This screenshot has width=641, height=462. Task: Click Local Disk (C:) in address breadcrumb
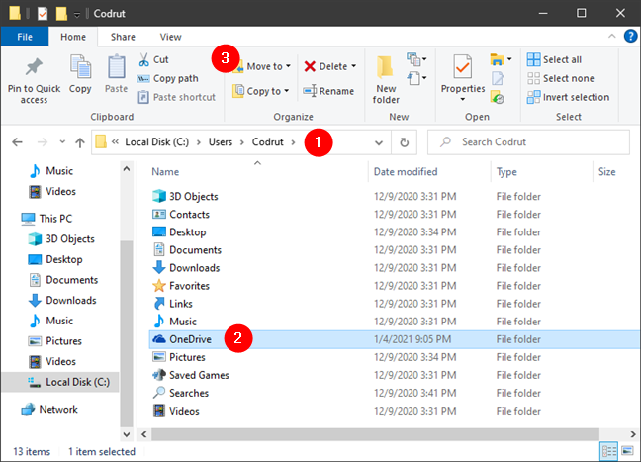click(157, 142)
